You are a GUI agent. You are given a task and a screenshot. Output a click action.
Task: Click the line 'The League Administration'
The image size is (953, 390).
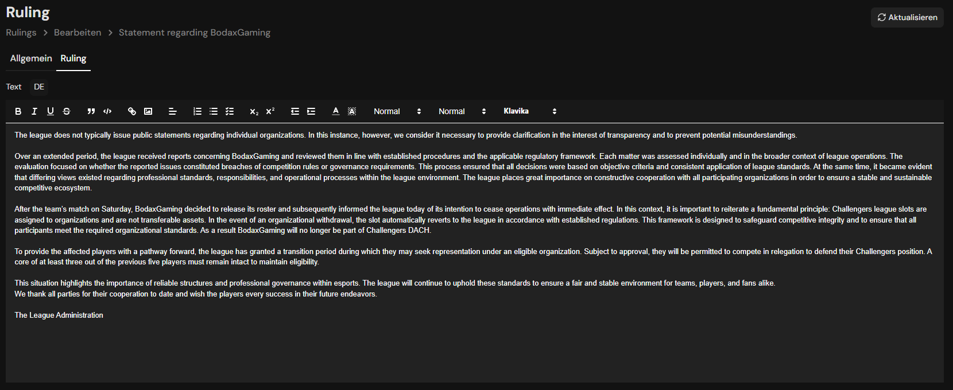tap(59, 315)
